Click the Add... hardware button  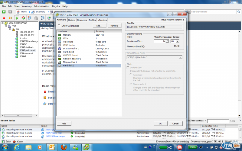pos(99,26)
